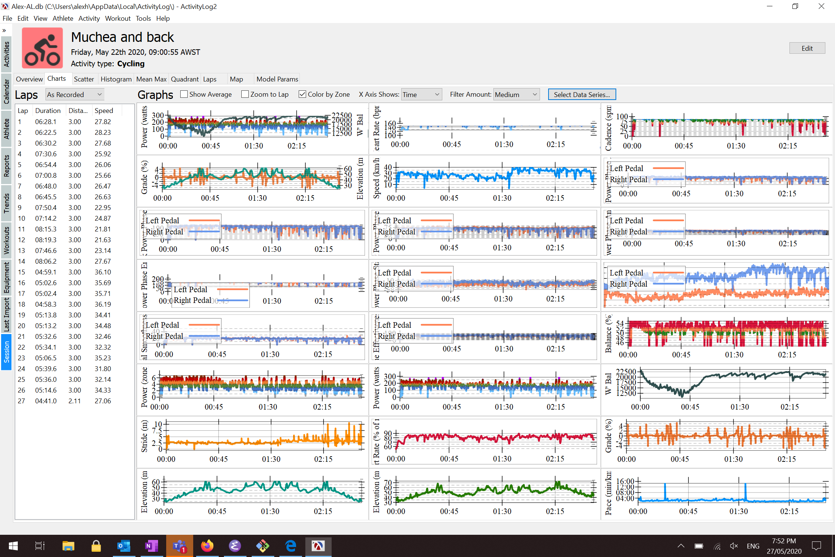Uncheck Color by Zone option
The height and width of the screenshot is (557, 835).
pos(302,94)
